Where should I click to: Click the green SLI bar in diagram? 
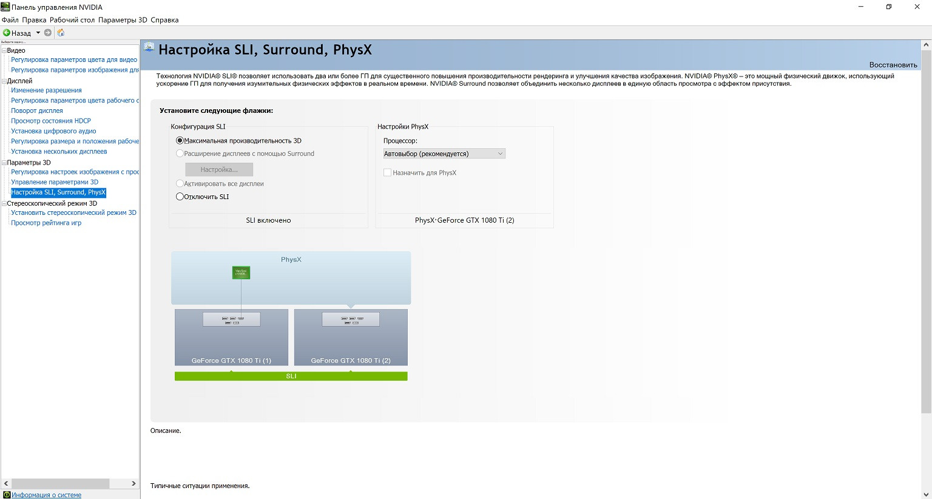pos(291,376)
